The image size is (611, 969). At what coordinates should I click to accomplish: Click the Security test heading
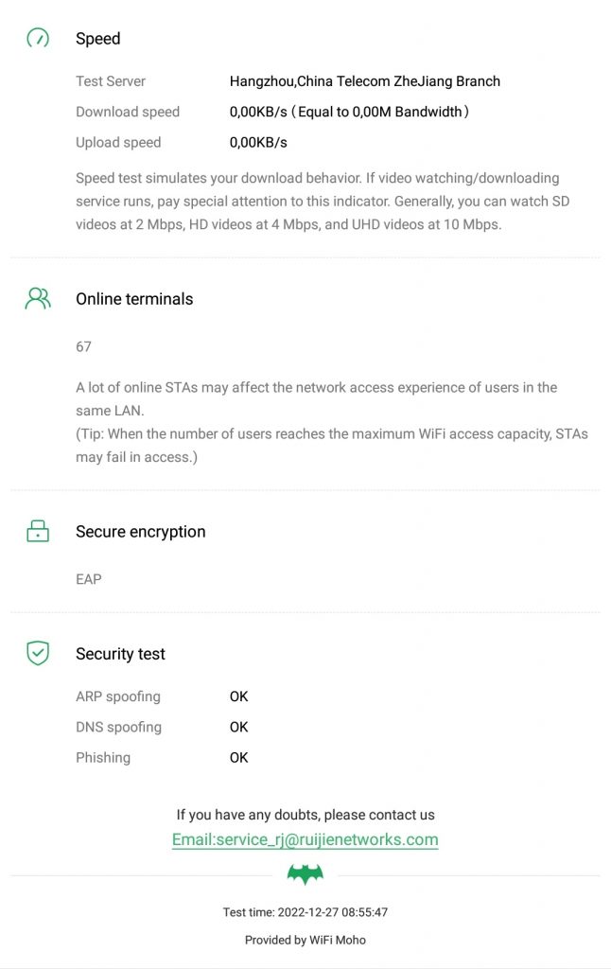click(120, 654)
